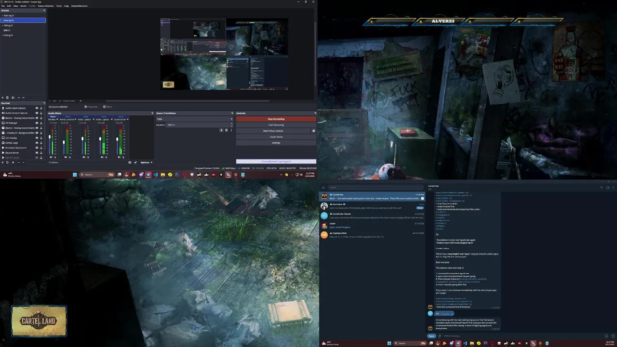Open transition properties three-dot menu
Image resolution: width=617 pixels, height=347 pixels.
point(231,130)
